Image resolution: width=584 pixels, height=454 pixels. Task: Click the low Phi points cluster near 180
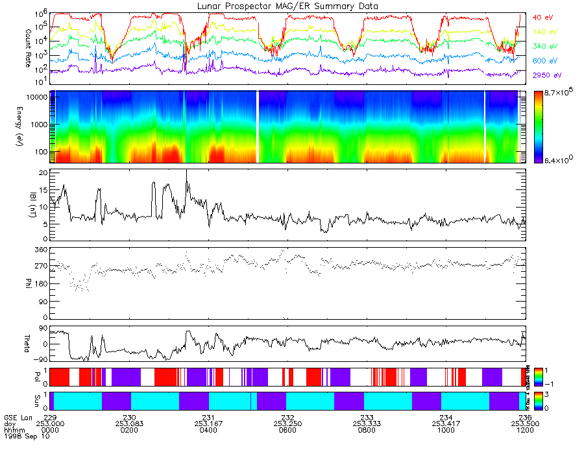[x=79, y=284]
